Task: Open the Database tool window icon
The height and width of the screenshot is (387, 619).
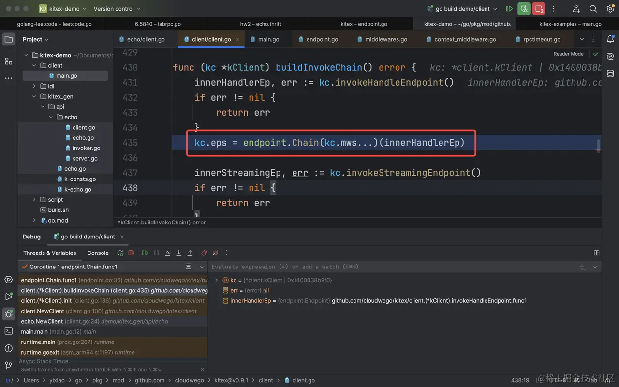Action: (610, 74)
